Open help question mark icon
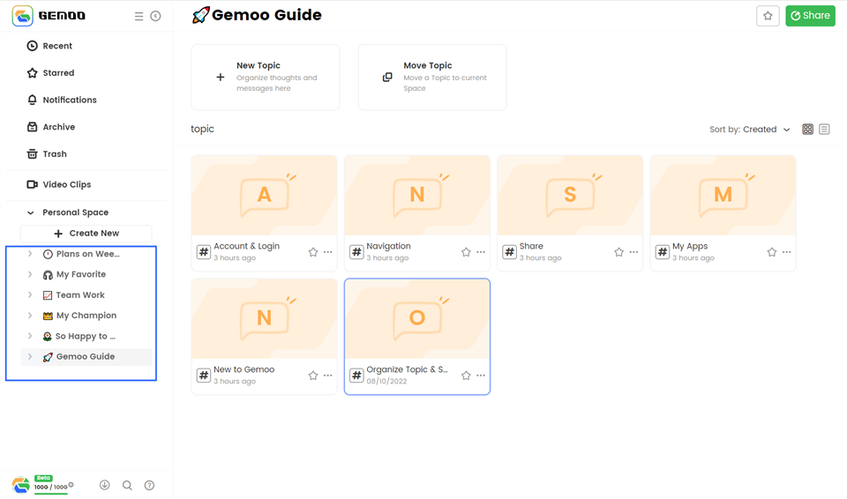Viewport: 847px width, 499px height. point(150,485)
